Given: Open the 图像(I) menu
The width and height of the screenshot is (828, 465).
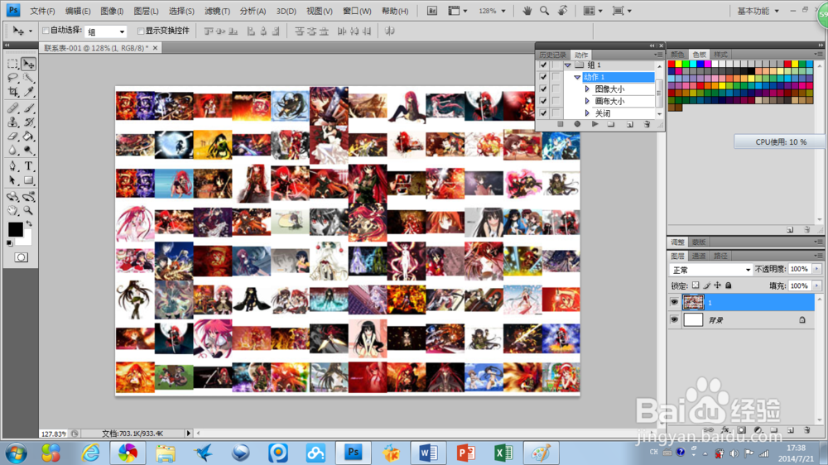Looking at the screenshot, I should pos(112,11).
